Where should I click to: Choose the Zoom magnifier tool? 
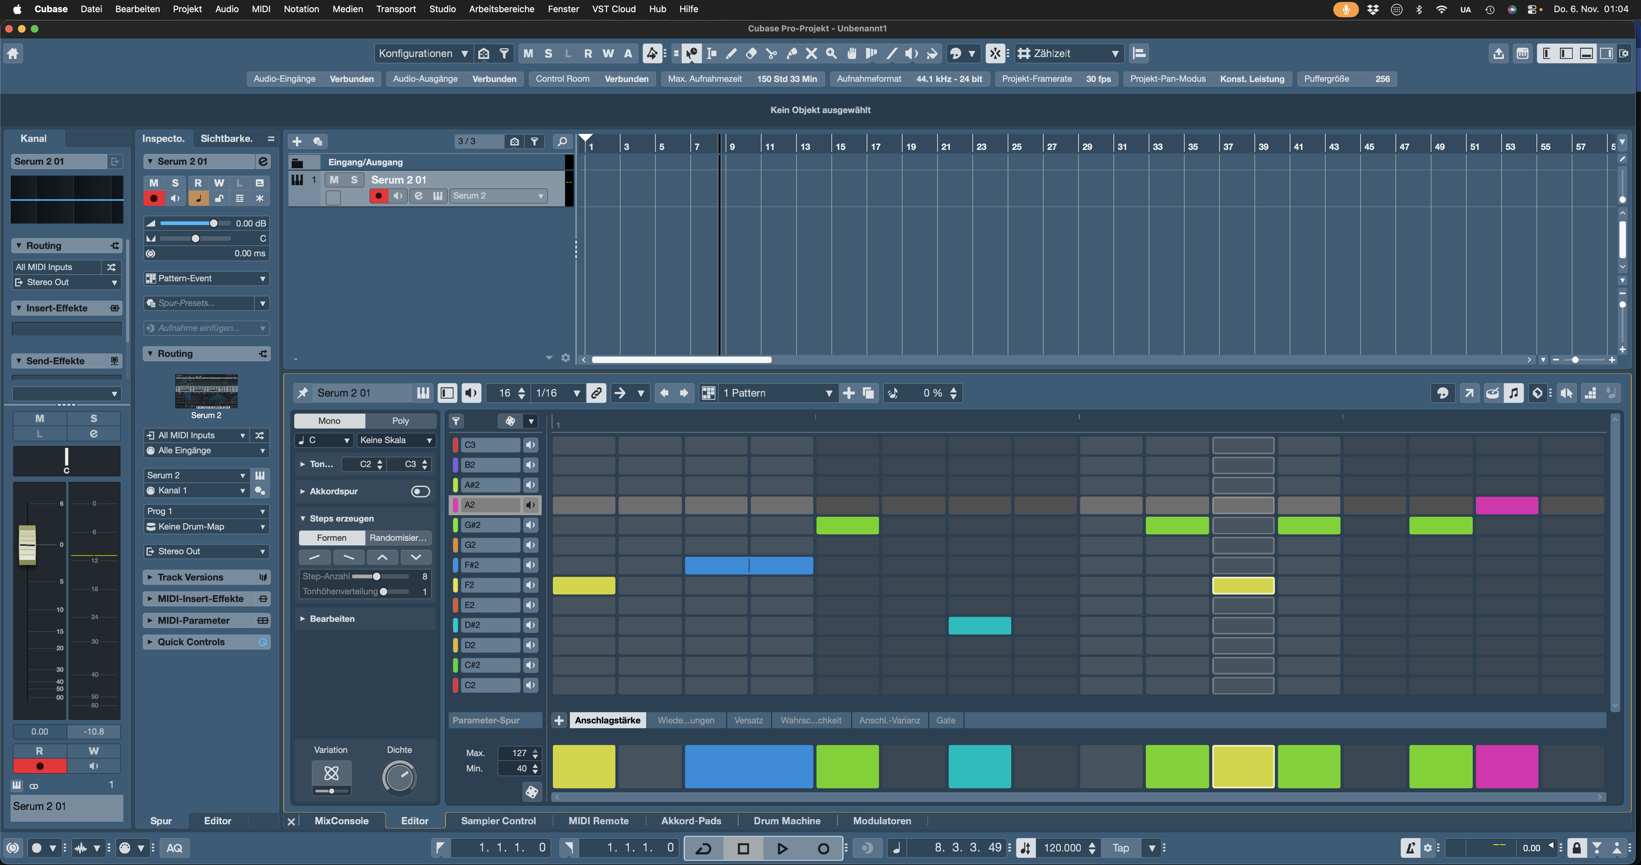coord(831,54)
